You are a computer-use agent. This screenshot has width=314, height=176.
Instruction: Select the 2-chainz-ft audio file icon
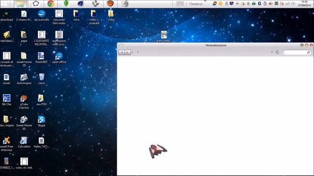24,16
